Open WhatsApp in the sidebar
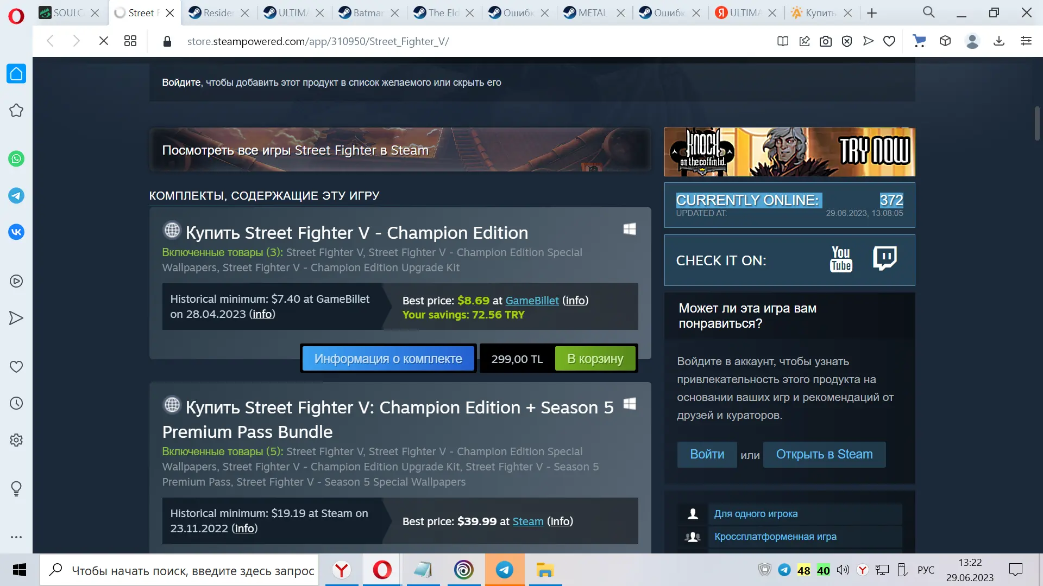The image size is (1043, 586). point(16,159)
